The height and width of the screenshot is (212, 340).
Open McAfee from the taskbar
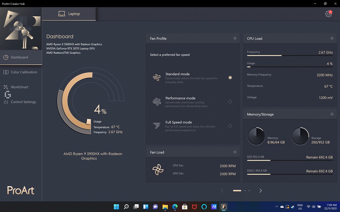click(x=194, y=207)
